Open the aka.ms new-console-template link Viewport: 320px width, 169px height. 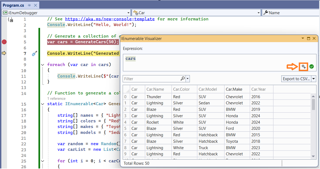110,19
